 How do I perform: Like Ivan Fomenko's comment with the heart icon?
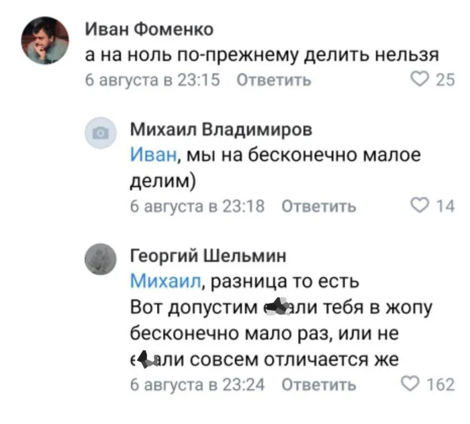click(x=420, y=80)
